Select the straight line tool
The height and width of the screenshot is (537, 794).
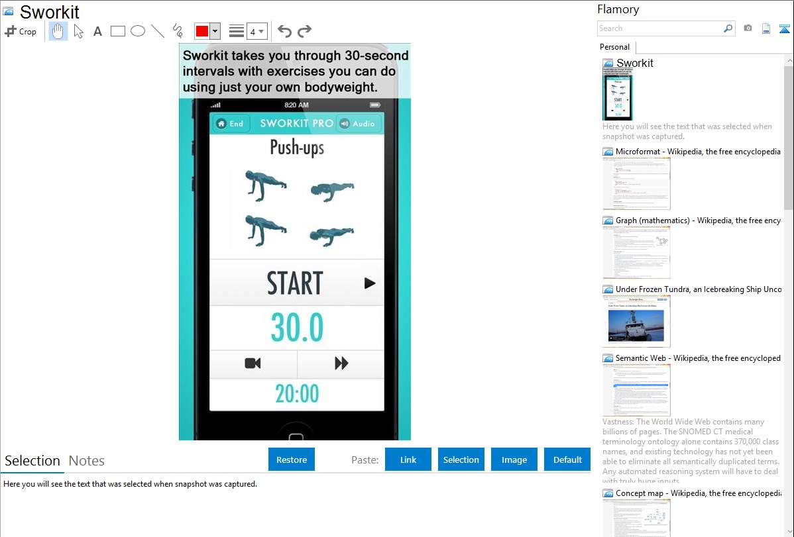tap(157, 31)
